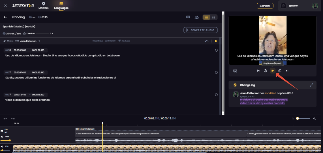The image size is (323, 153).
Task: Forward a few seconds button
Action: pos(280,71)
